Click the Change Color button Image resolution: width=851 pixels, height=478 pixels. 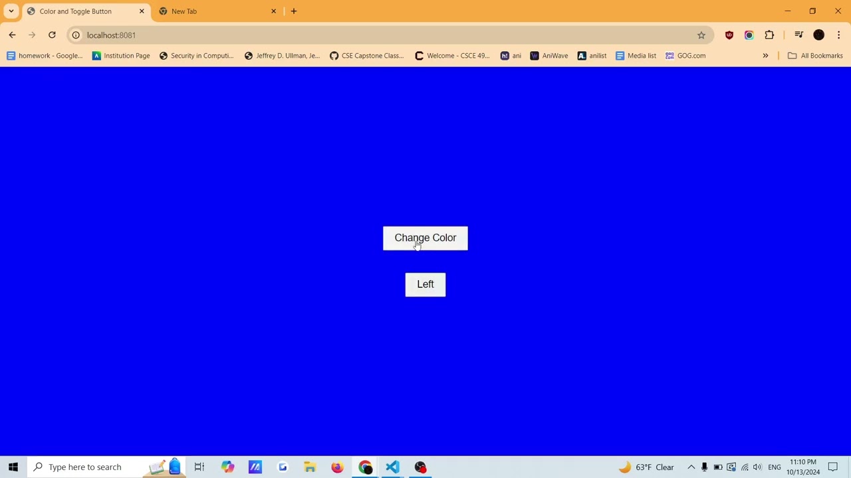pyautogui.click(x=425, y=238)
